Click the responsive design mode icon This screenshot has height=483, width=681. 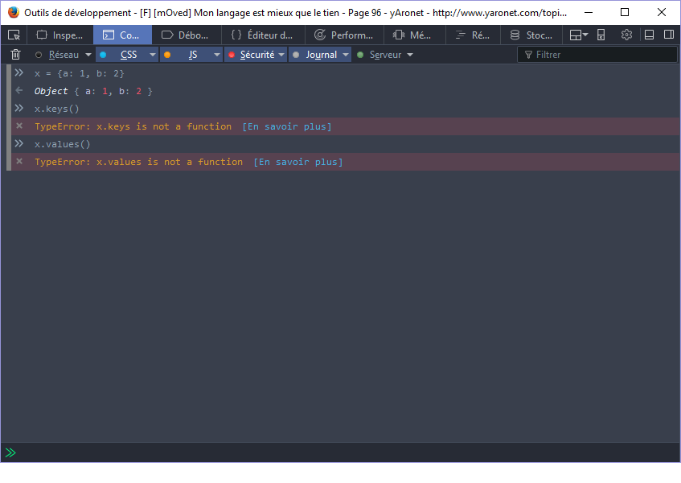601,35
